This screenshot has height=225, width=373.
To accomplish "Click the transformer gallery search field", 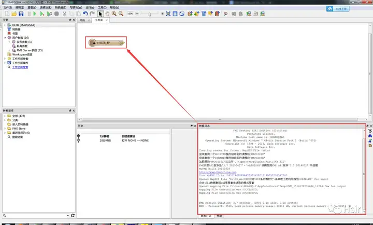I will point(36,216).
